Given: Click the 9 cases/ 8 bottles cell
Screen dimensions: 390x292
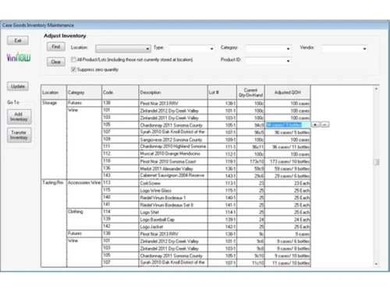Looking at the screenshot, I should (x=288, y=248).
